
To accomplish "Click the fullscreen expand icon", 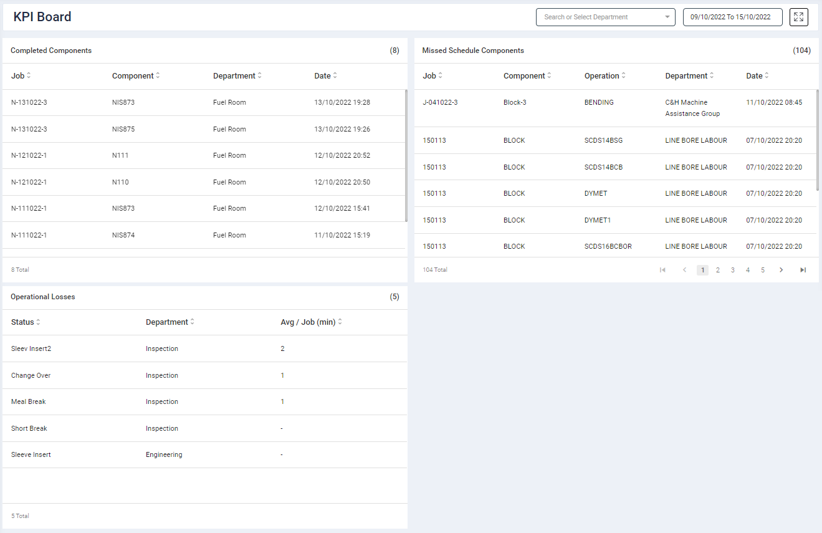I will (798, 17).
